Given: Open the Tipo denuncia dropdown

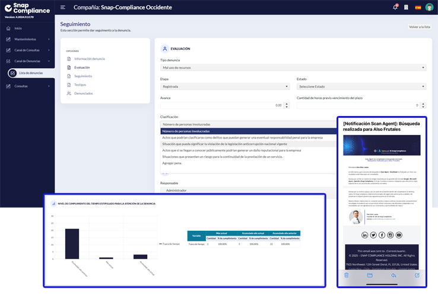Looking at the screenshot, I should point(293,67).
